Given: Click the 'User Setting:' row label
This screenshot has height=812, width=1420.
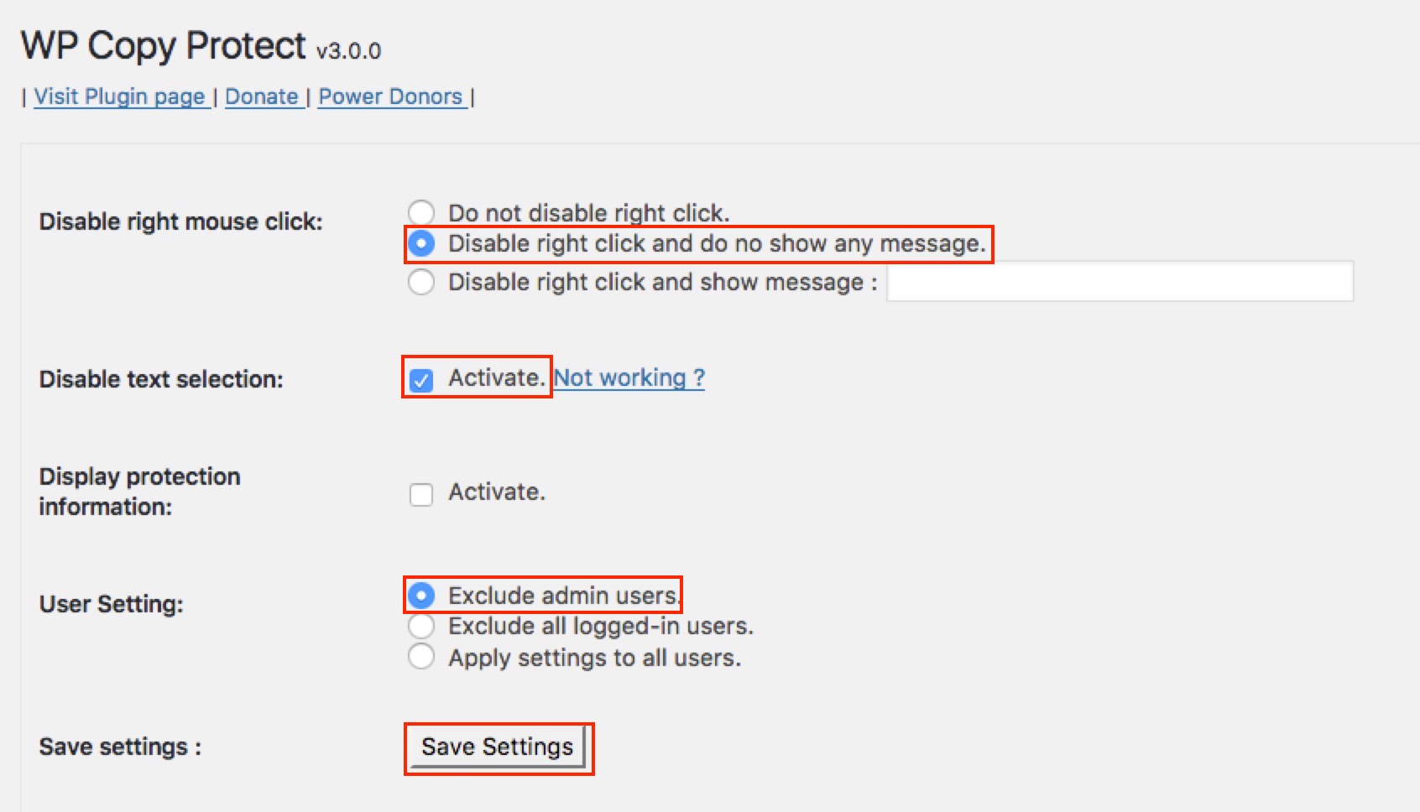Looking at the screenshot, I should click(x=111, y=604).
